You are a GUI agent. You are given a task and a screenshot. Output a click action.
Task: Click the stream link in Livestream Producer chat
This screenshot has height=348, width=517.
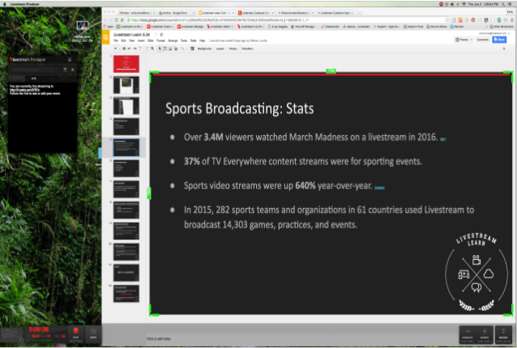25,90
